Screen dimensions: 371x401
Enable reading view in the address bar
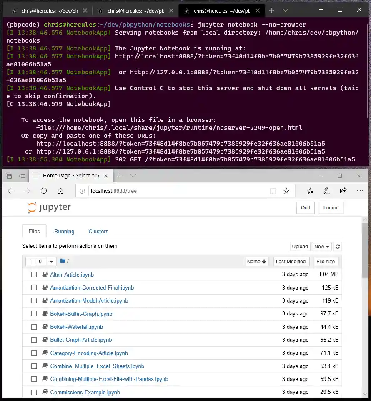pyautogui.click(x=273, y=191)
